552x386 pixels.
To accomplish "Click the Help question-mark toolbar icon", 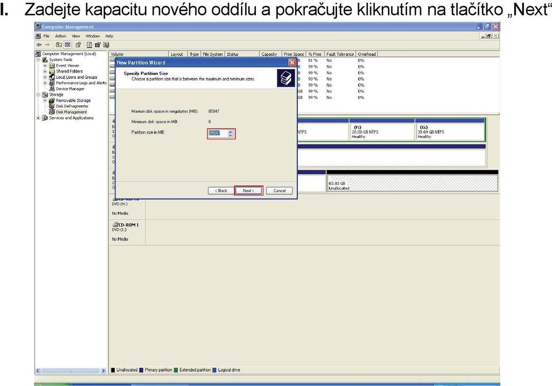I will point(78,45).
